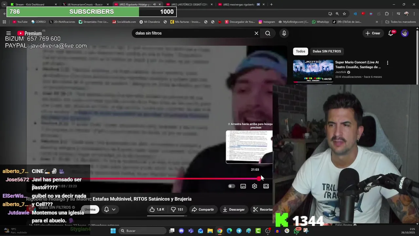Select the Todos filter chip
Viewport: 419px width, 236px height.
(x=301, y=51)
